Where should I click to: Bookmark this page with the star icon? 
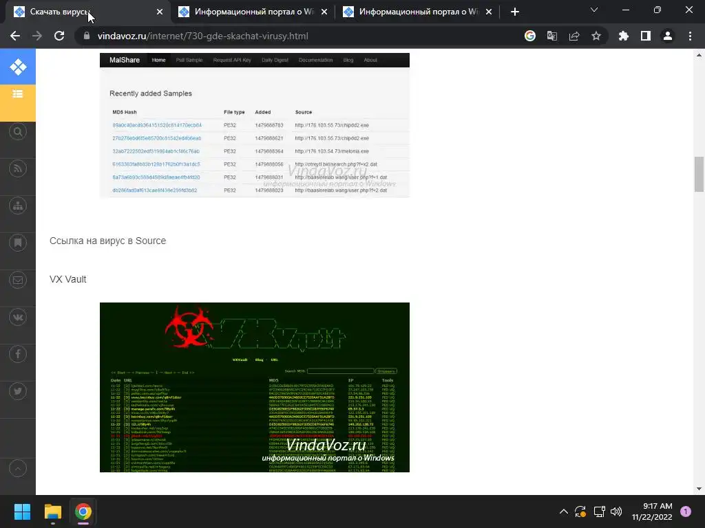click(x=596, y=36)
